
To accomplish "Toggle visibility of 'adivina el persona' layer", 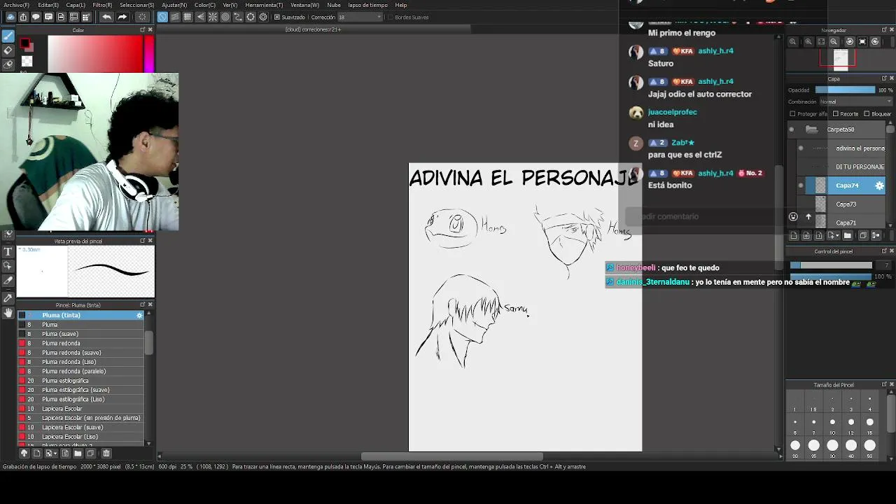I will click(801, 148).
